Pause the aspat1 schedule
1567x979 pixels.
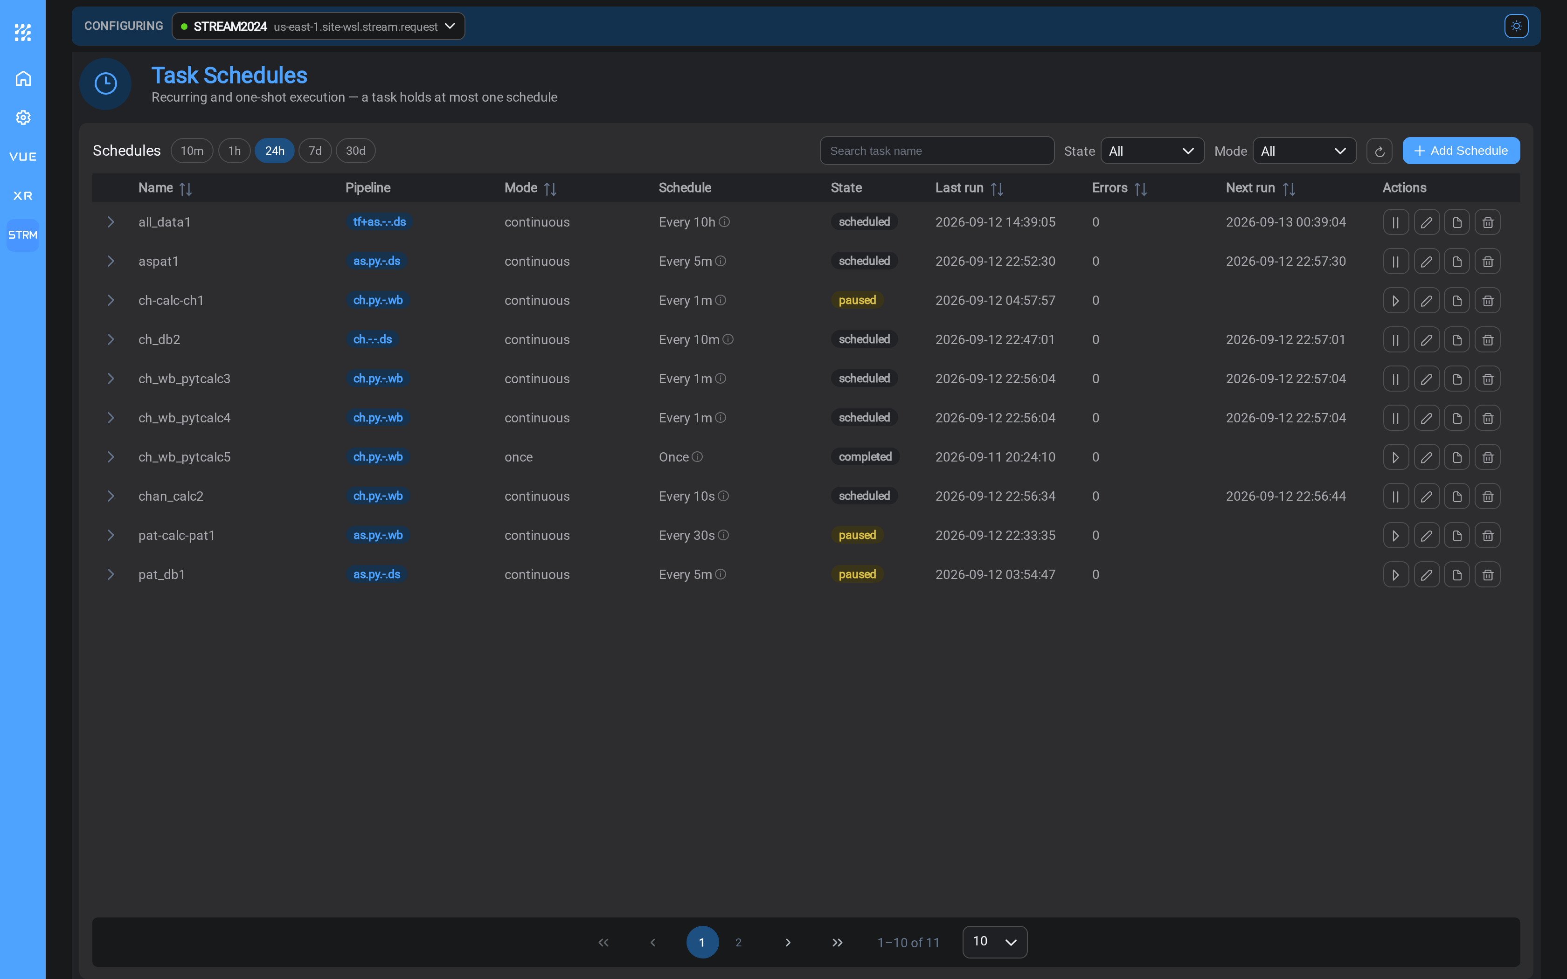pos(1395,262)
